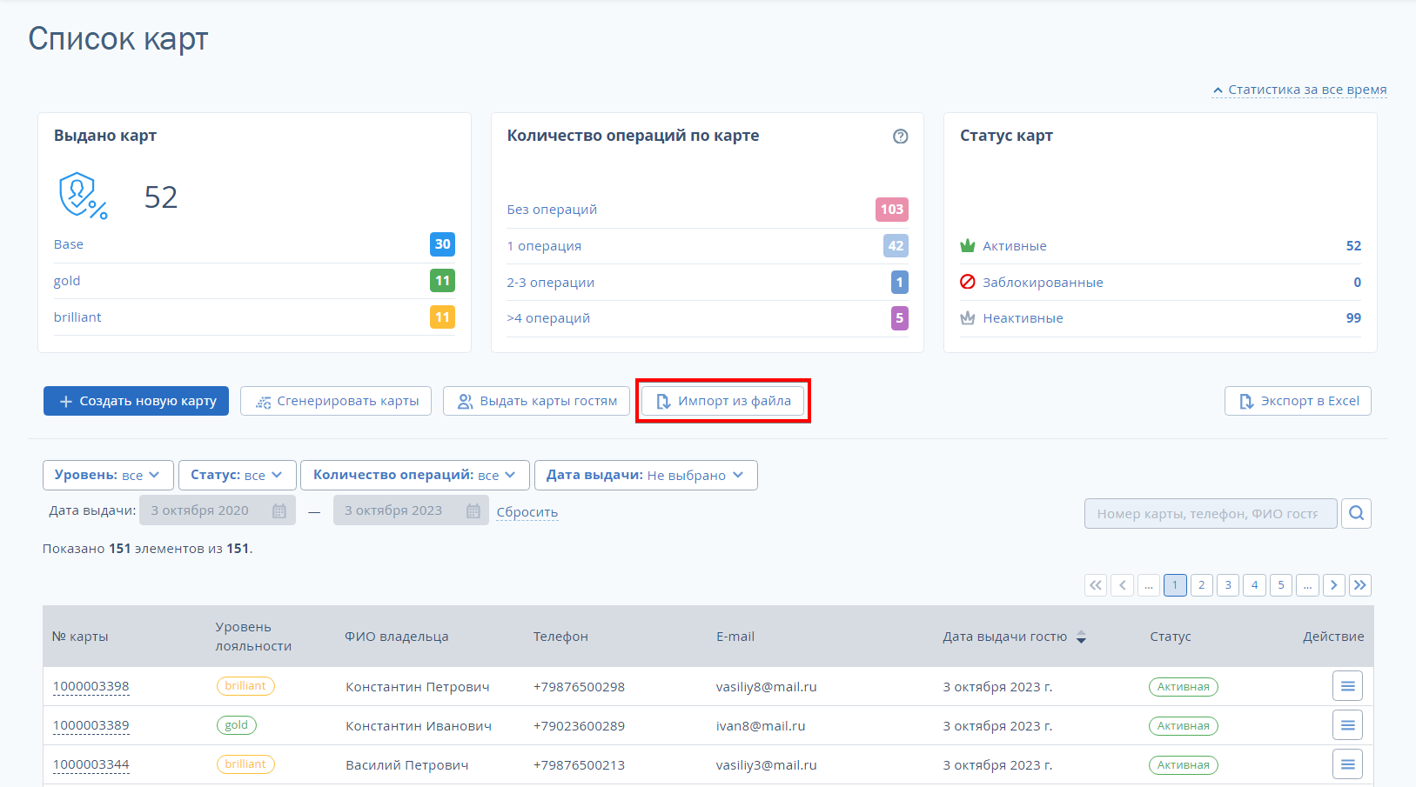Screen dimensions: 1416x787
Task: Click >4 операций row label
Action: point(548,318)
